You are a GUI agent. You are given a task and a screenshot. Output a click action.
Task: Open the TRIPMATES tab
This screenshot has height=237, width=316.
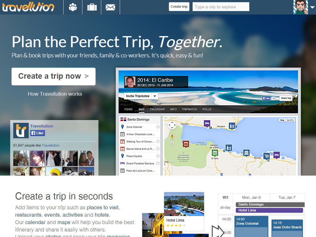point(189,109)
